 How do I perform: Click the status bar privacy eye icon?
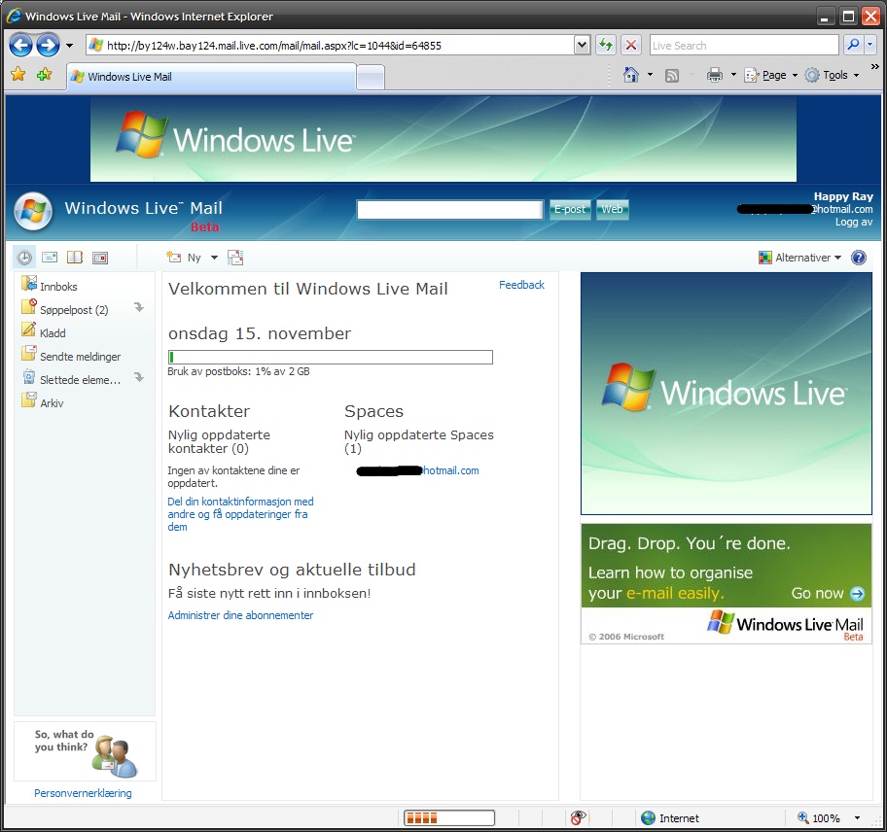(x=578, y=817)
